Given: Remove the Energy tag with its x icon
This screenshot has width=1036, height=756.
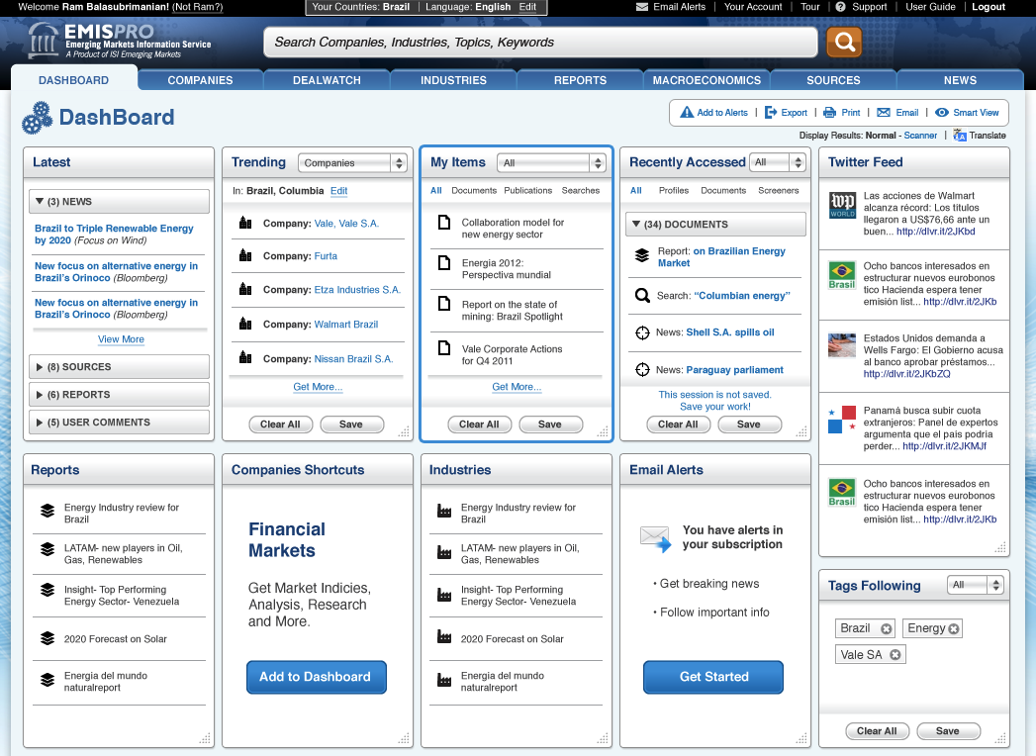Looking at the screenshot, I should click(954, 628).
